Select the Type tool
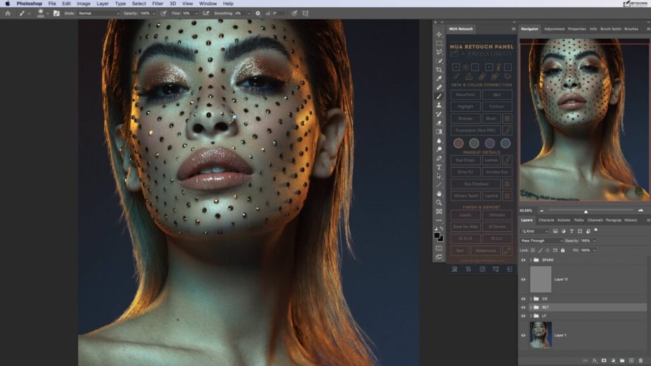This screenshot has height=366, width=651. click(439, 167)
